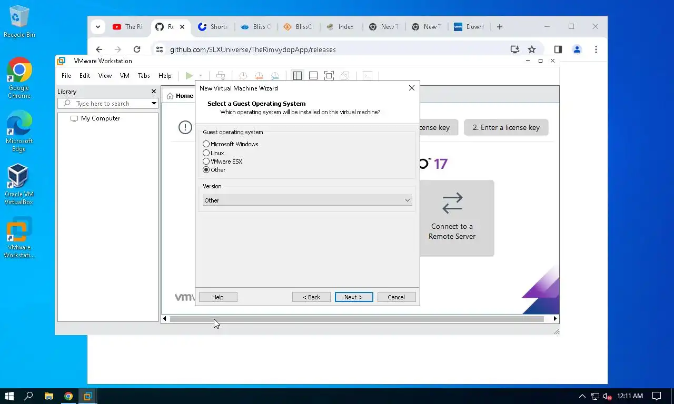674x404 pixels.
Task: Close the GitHub releases tab
Action: click(x=183, y=27)
